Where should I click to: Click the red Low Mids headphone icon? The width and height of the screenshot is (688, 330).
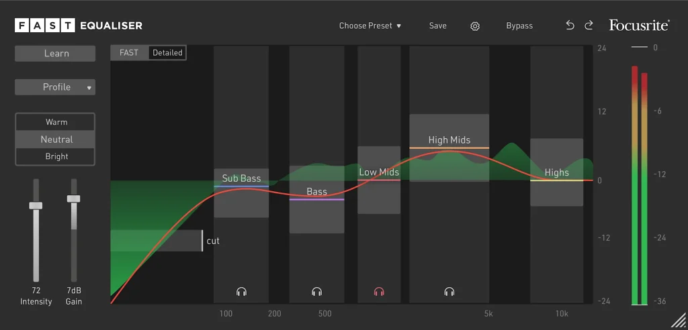pos(379,292)
